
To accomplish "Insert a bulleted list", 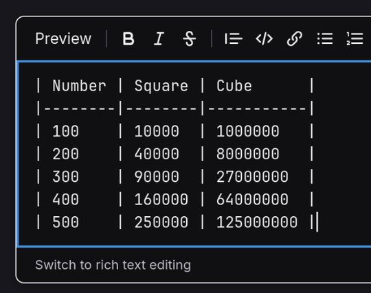I will [x=325, y=38].
